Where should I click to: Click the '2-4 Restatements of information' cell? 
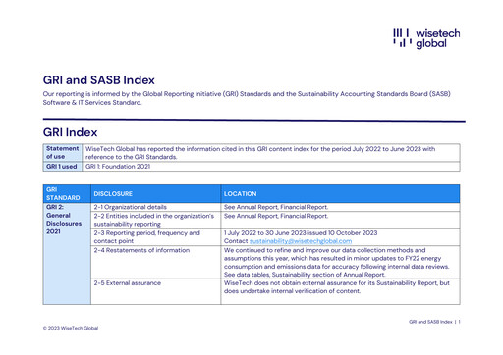point(155,263)
